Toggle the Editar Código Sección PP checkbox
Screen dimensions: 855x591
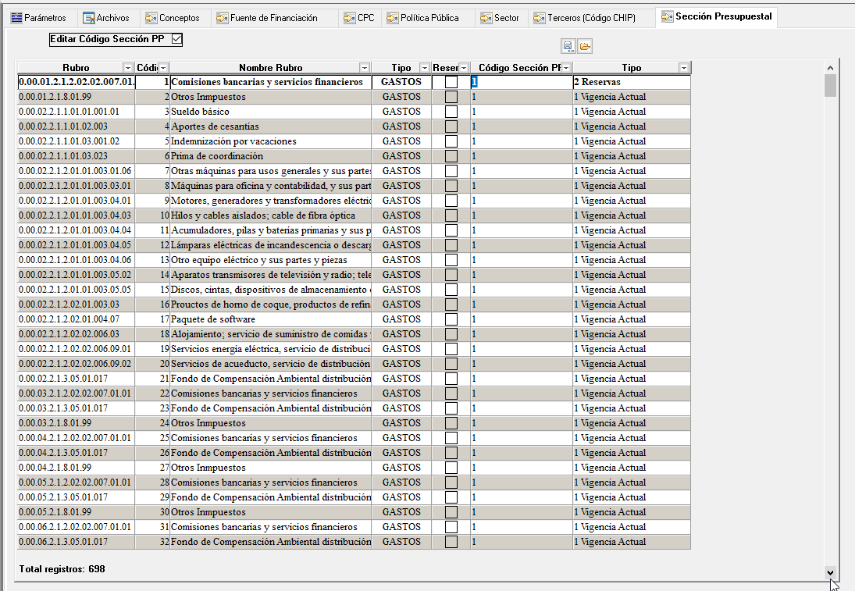(176, 39)
